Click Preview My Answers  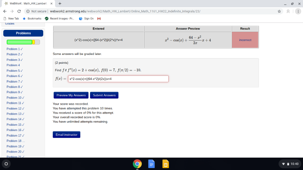click(x=71, y=95)
